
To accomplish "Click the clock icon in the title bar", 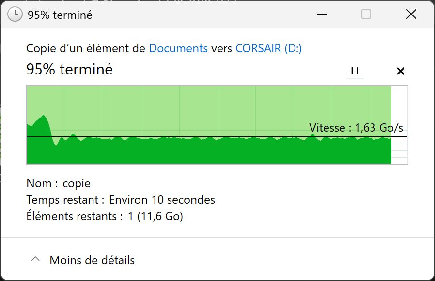I will (x=16, y=15).
